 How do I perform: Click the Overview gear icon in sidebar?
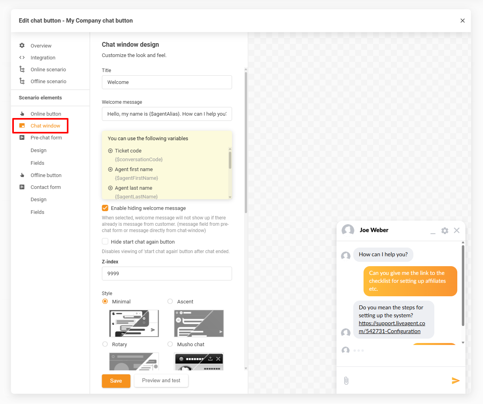click(22, 46)
